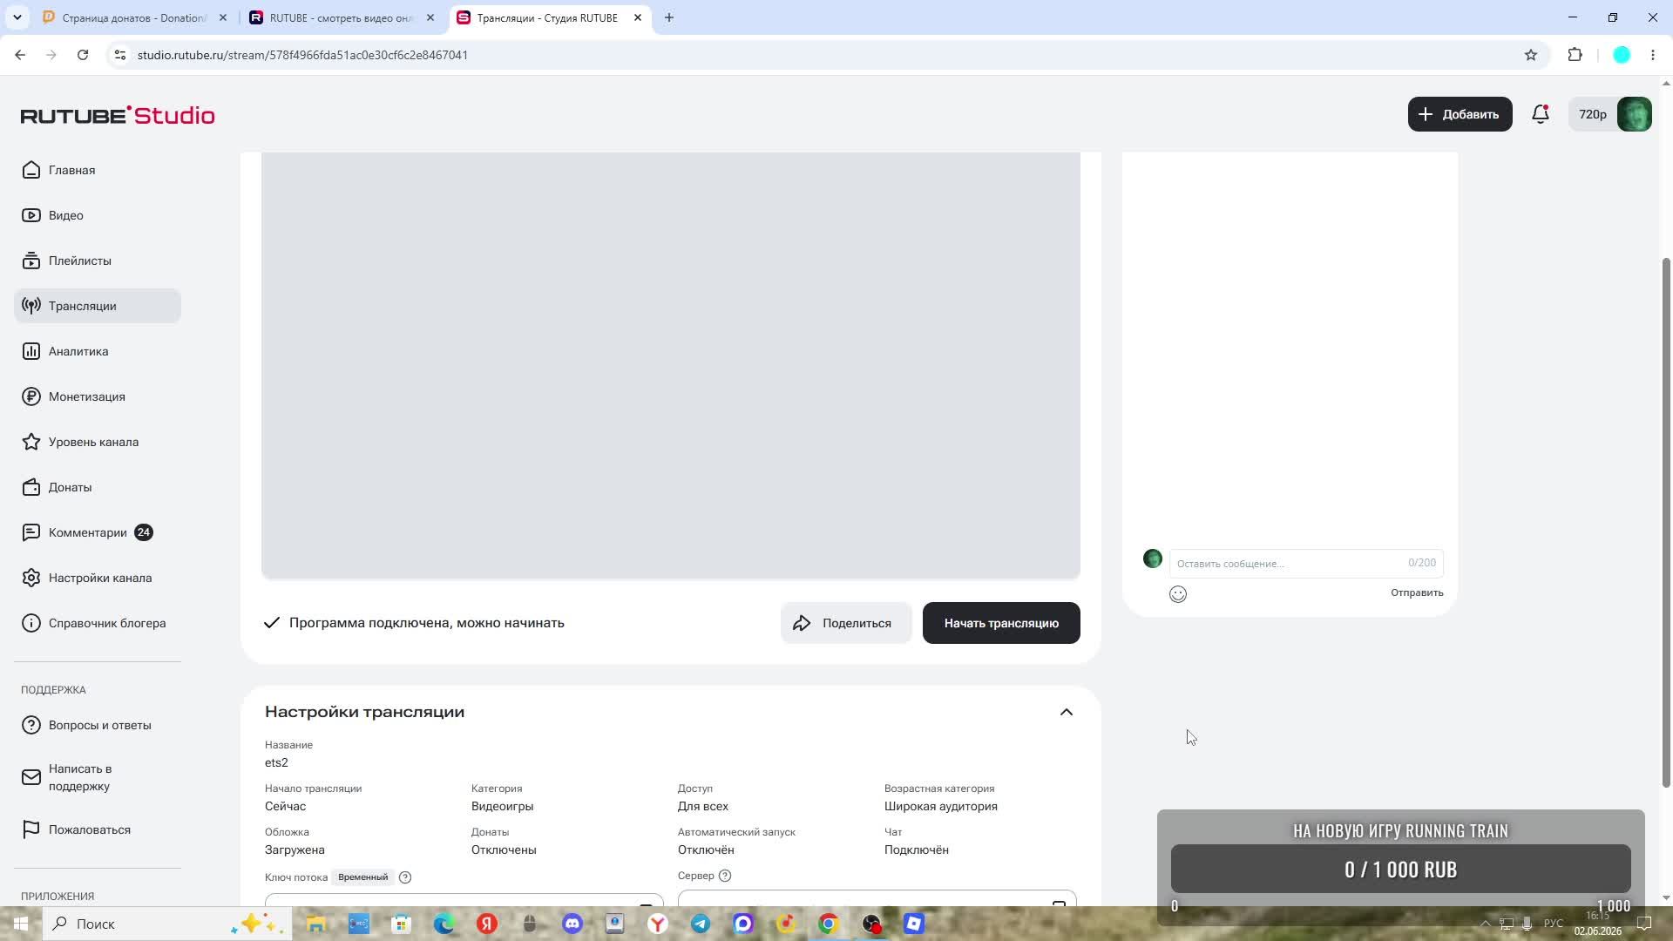Close the Трансляции - Студия RUTUBE tab
Image resolution: width=1673 pixels, height=941 pixels.
pyautogui.click(x=638, y=17)
